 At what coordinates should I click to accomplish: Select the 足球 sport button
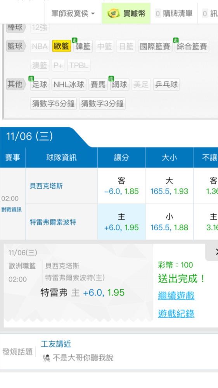click(40, 85)
